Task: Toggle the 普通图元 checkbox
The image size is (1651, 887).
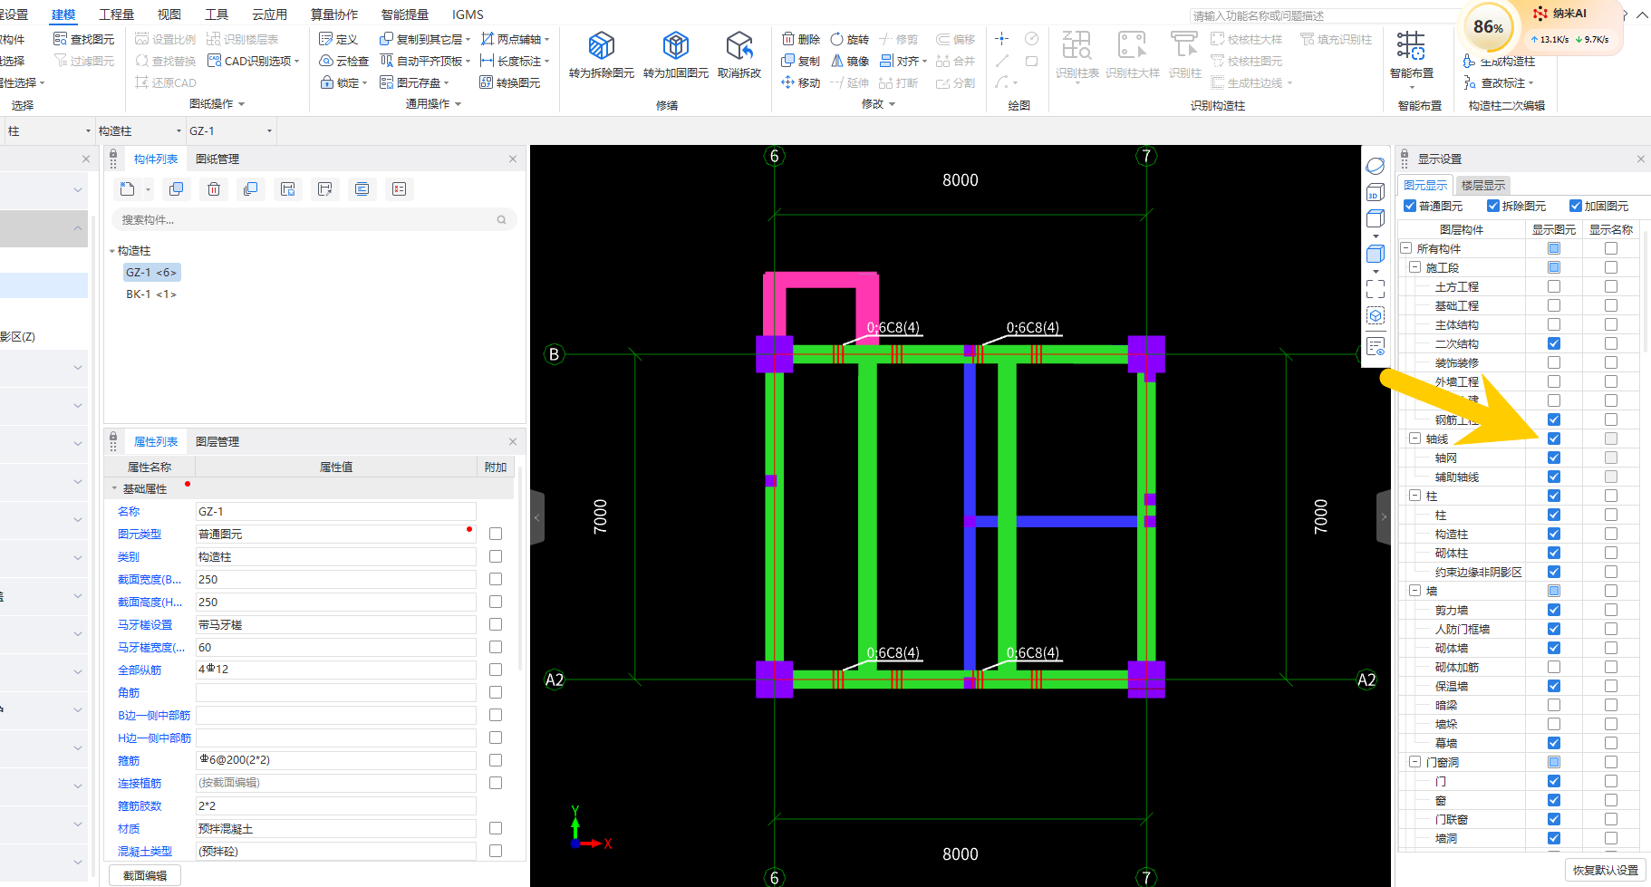Action: (1410, 206)
